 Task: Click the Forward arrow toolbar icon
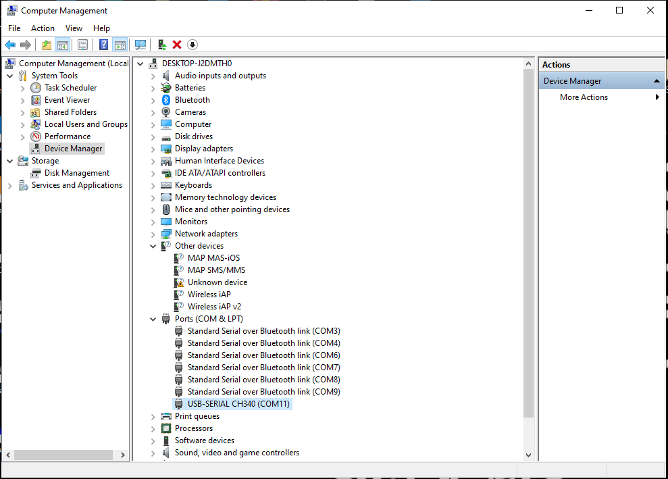26,45
